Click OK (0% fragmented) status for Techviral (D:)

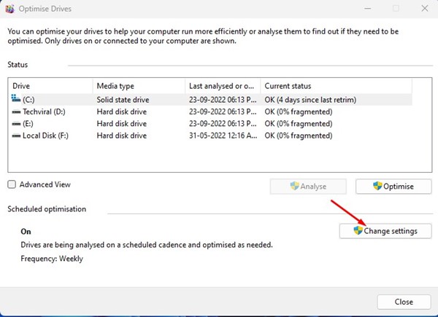299,111
